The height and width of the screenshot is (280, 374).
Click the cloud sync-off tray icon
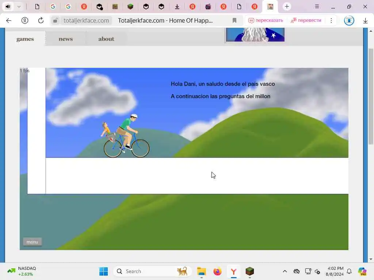coord(297,271)
